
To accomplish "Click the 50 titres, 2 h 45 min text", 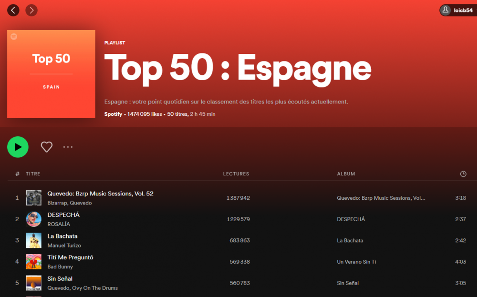I will (x=191, y=114).
